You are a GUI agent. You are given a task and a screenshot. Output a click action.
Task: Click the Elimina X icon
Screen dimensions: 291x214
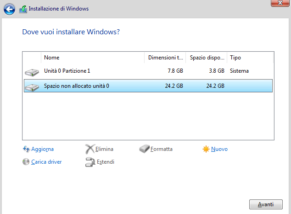tap(90, 149)
